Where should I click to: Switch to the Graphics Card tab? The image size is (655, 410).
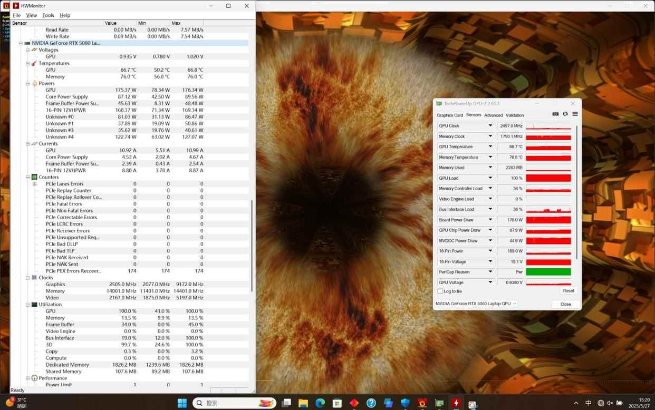pos(449,115)
